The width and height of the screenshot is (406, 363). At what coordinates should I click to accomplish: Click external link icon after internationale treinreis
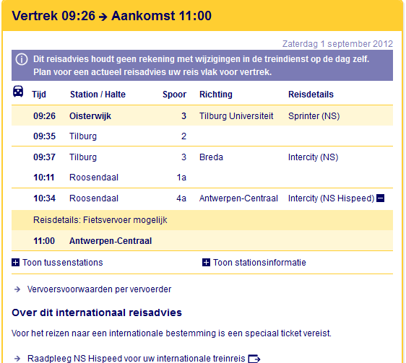tap(254, 359)
